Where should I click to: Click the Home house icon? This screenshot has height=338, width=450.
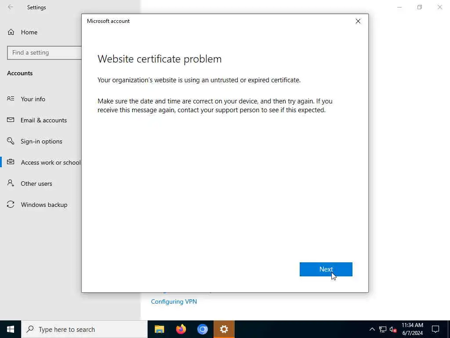point(11,32)
